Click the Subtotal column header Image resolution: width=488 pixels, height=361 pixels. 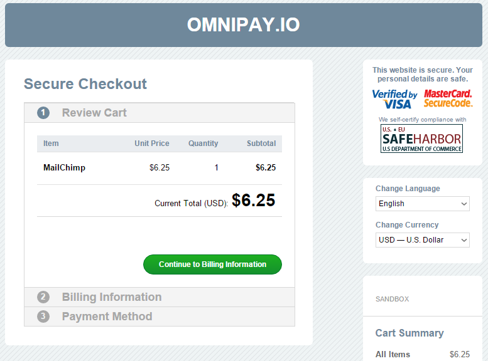pyautogui.click(x=261, y=144)
